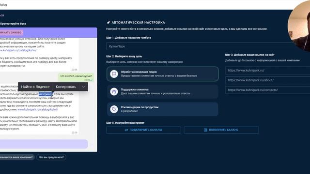Click the highlighted word материалы in chat
This screenshot has width=310, height=174.
click(46, 94)
